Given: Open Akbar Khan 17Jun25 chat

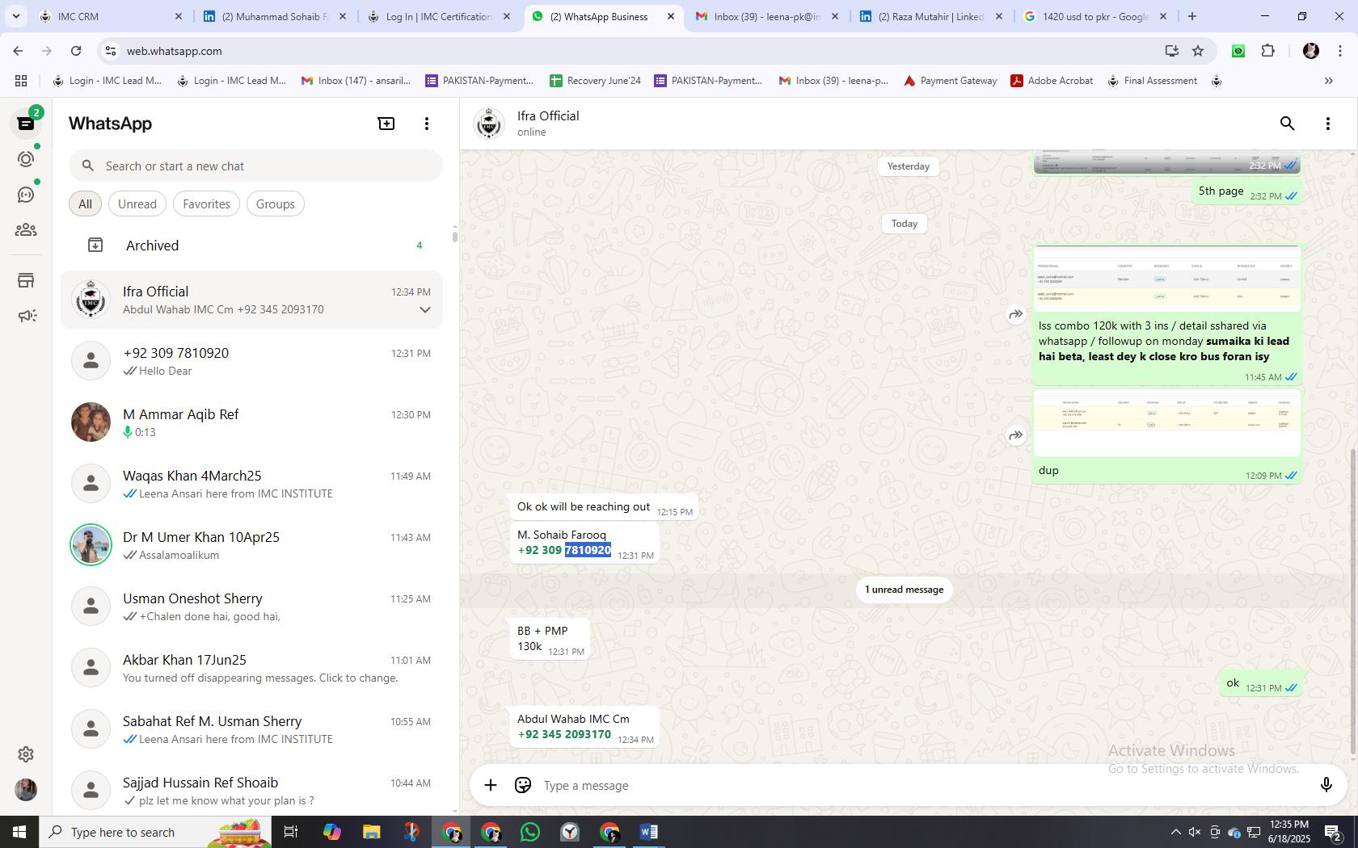Looking at the screenshot, I should point(251,668).
